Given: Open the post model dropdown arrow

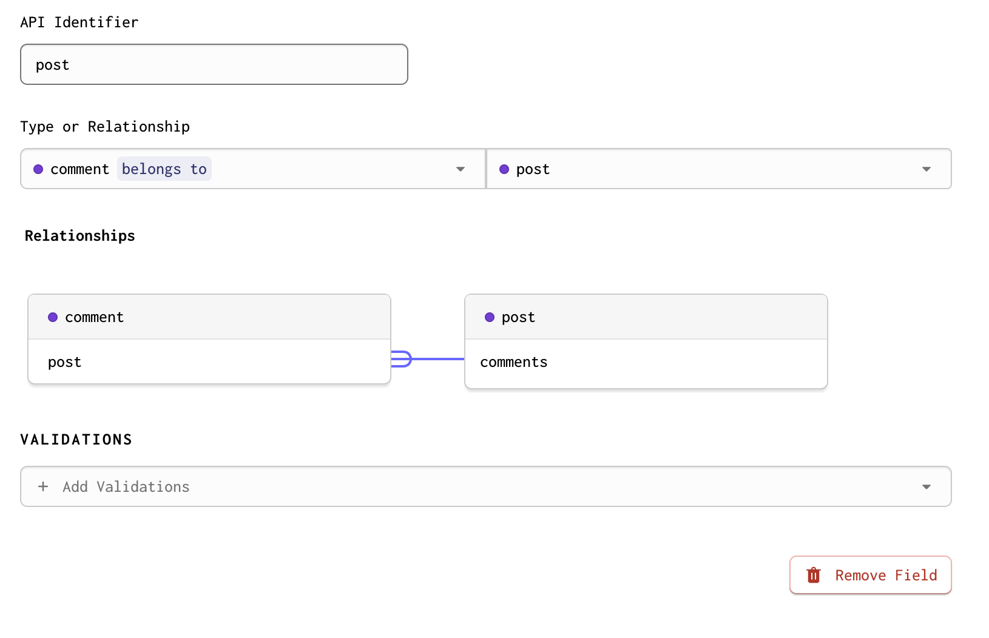Looking at the screenshot, I should pos(927,169).
